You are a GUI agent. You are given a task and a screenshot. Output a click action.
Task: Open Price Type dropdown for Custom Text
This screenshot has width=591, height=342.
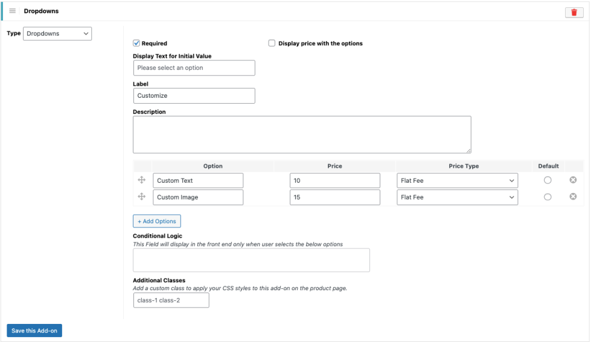tap(457, 180)
